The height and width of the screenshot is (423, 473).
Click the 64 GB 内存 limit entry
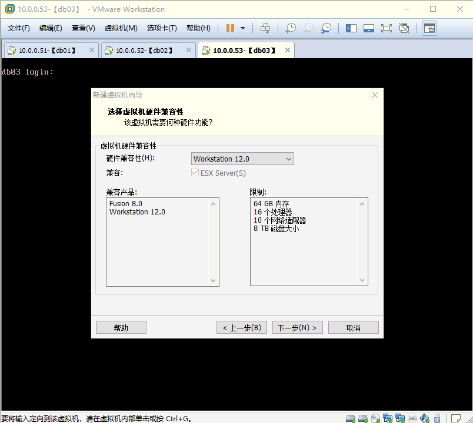coord(271,204)
